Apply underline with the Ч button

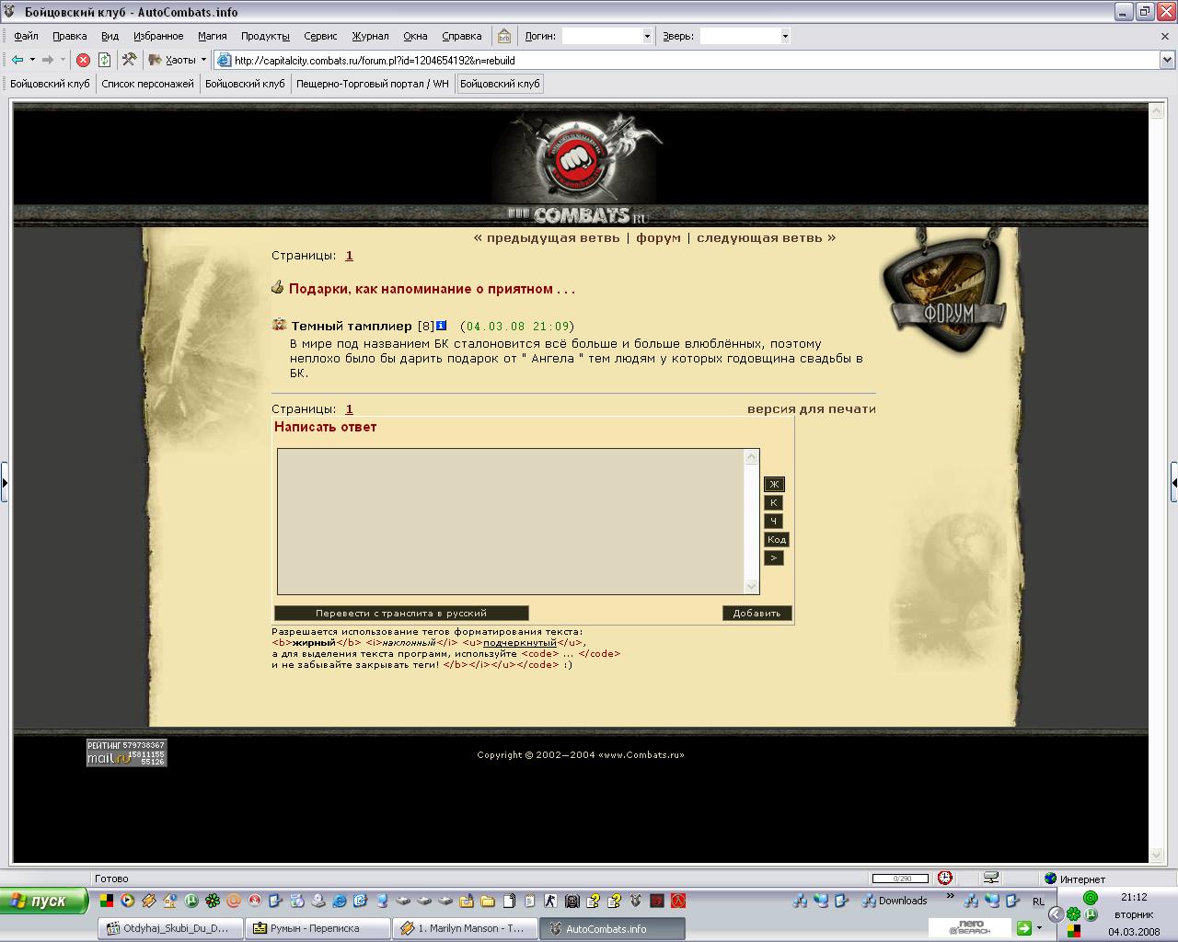tap(773, 521)
